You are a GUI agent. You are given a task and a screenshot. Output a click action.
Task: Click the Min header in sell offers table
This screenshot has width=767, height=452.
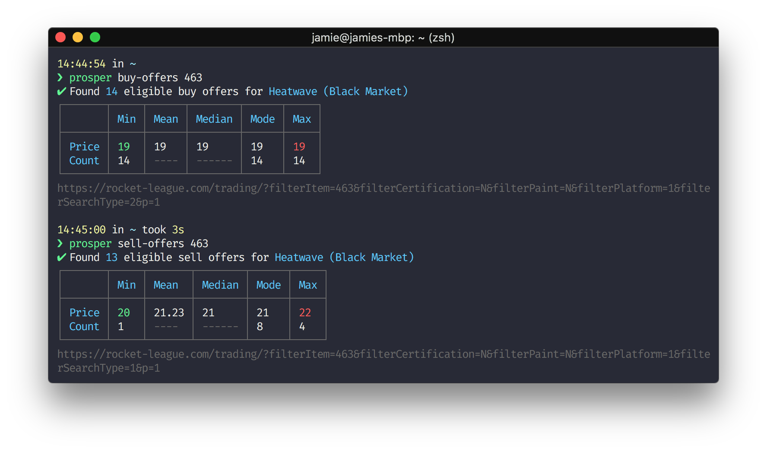click(127, 285)
